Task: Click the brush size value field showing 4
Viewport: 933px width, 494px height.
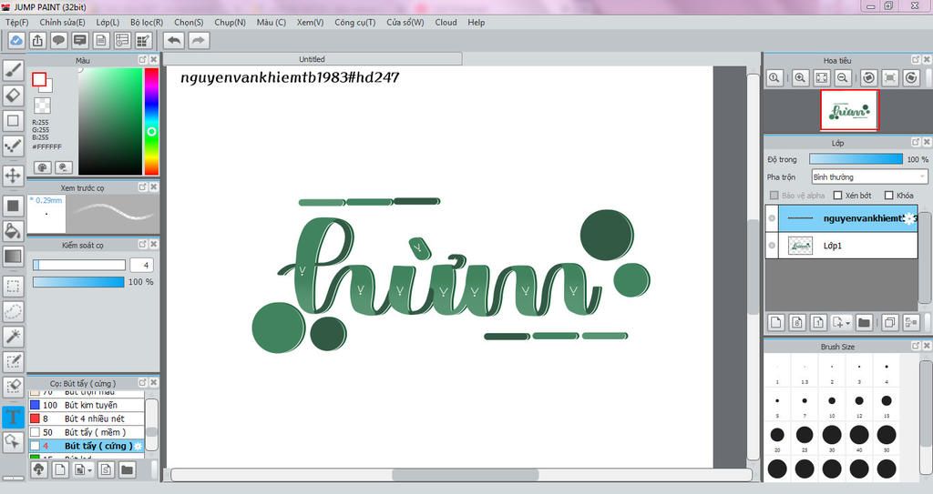Action: [141, 265]
